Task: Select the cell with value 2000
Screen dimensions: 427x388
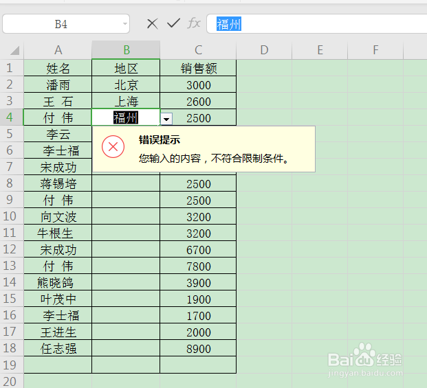Action: (198, 332)
